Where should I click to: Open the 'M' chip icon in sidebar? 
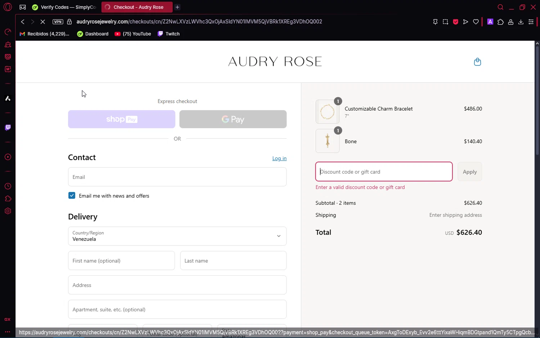[x=8, y=69]
